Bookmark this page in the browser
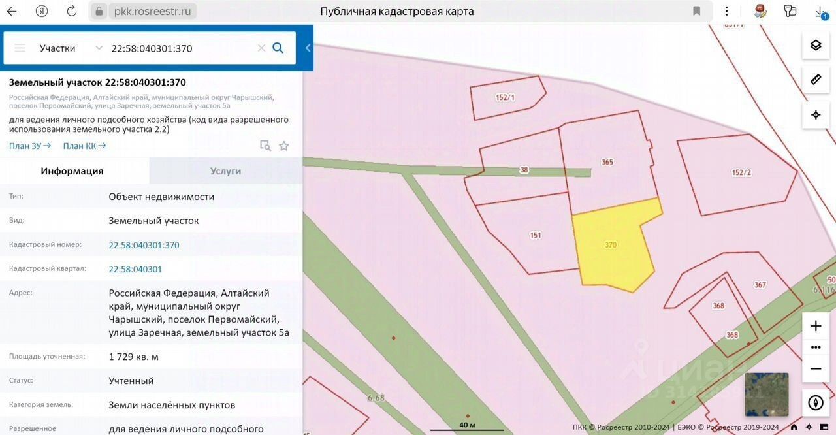836x435 pixels. coord(697,11)
